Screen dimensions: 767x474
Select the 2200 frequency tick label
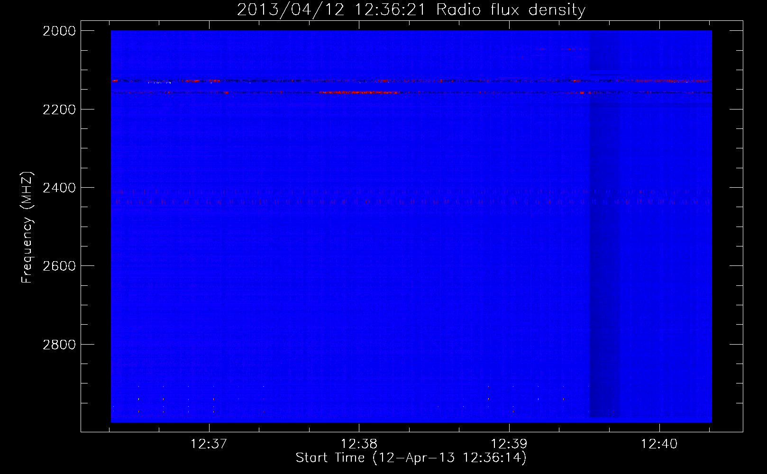click(59, 109)
